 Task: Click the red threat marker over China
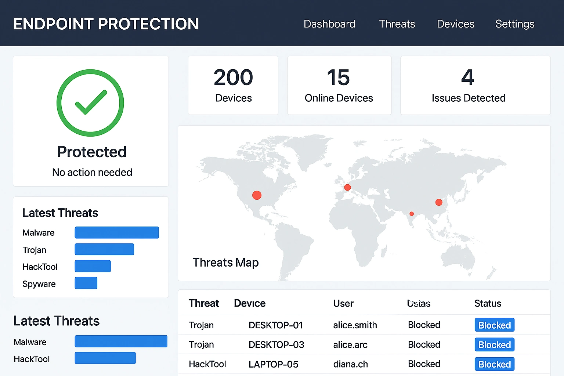point(439,202)
